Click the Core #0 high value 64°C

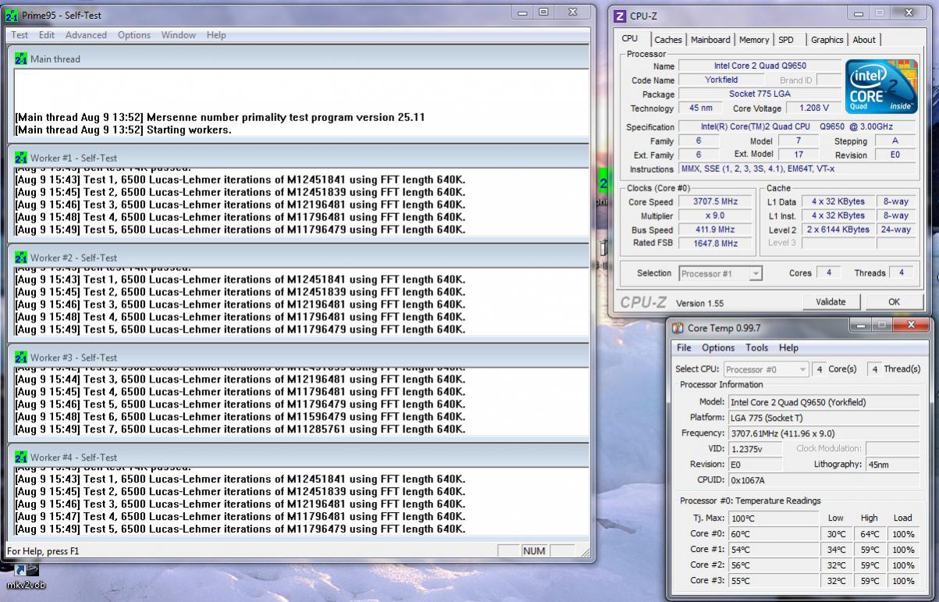870,534
